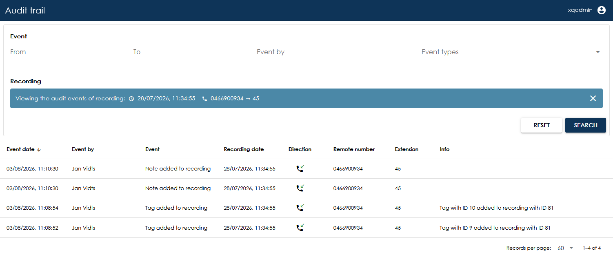Image resolution: width=613 pixels, height=257 pixels.
Task: Click remote number 0466900934 in 11:08:54 row
Action: pos(348,208)
